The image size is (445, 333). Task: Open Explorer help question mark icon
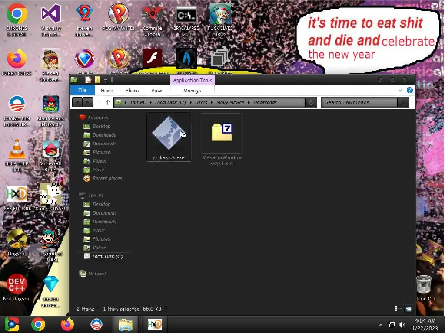[x=409, y=90]
